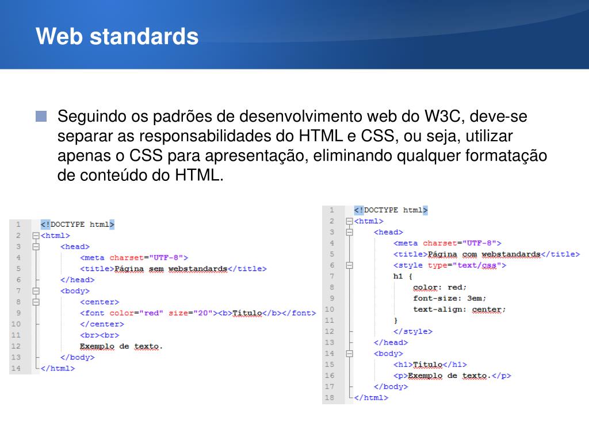Viewport: 589px width, 441px height.
Task: Click the font color="red" size="20" line
Action: [198, 313]
